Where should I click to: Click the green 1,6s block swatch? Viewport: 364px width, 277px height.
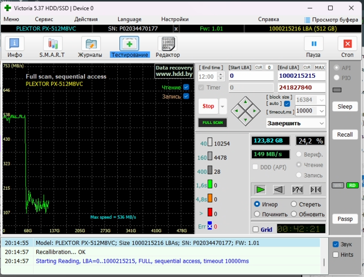(x=210, y=184)
